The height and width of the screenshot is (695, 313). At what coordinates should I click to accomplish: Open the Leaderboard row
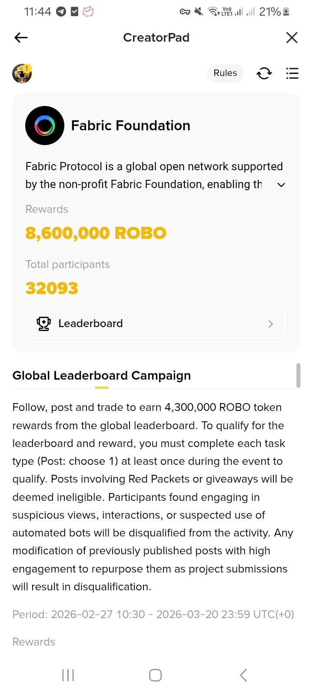click(x=156, y=324)
